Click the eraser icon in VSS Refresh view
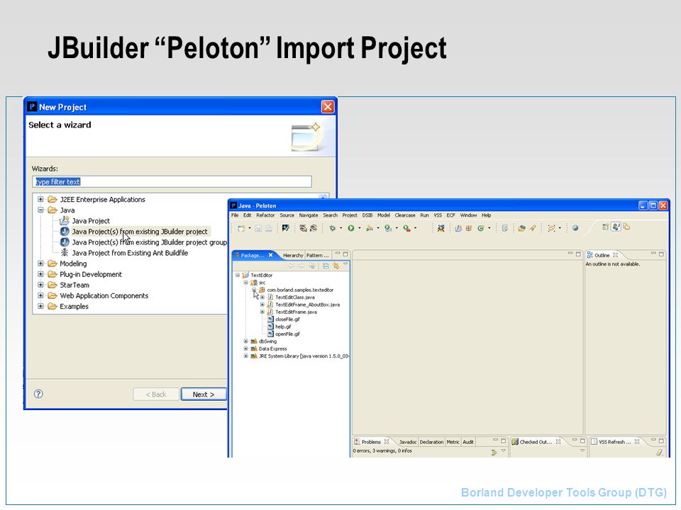This screenshot has width=681, height=510. point(660,453)
